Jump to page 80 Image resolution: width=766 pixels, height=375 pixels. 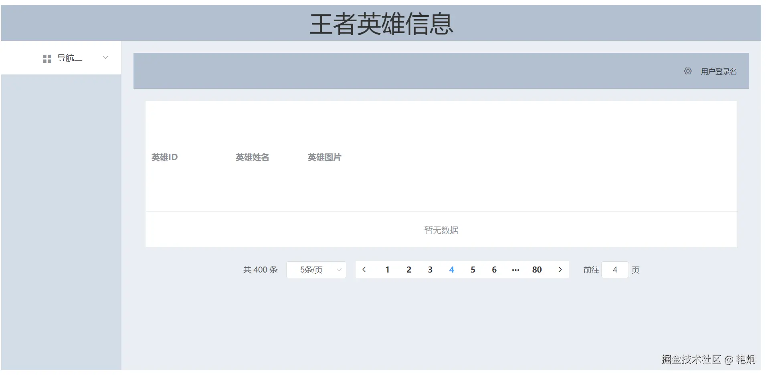[537, 269]
